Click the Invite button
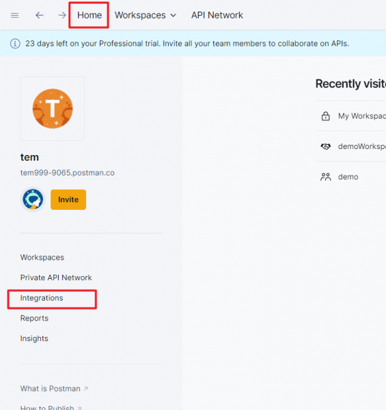This screenshot has width=386, height=410. (x=68, y=200)
